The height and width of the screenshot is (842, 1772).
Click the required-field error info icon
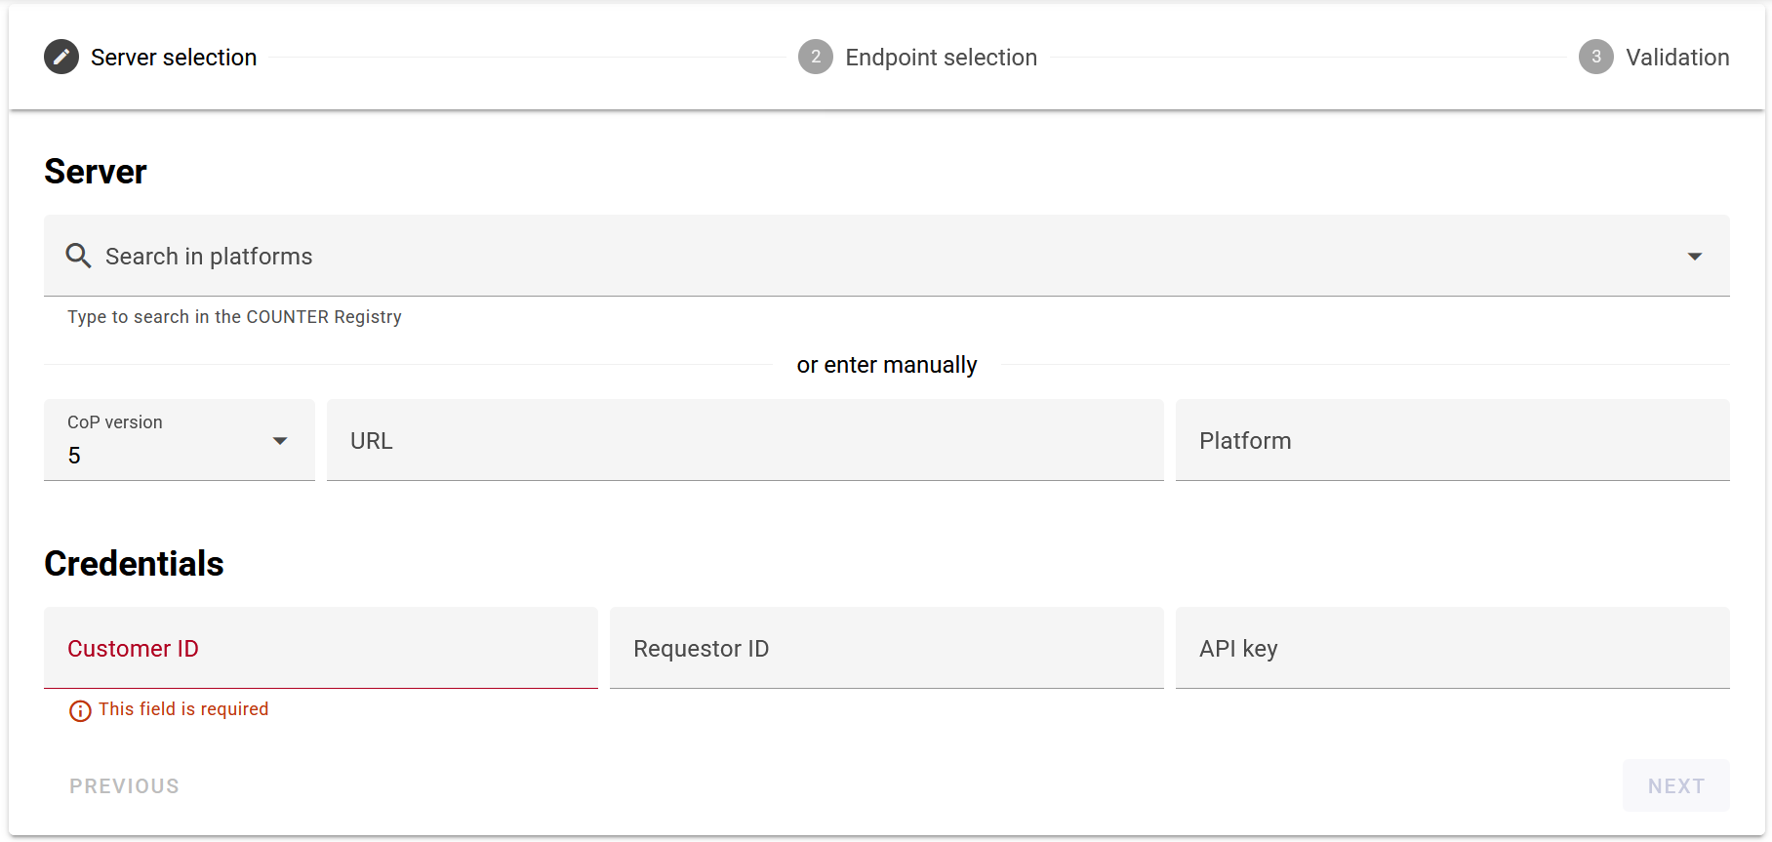click(80, 711)
